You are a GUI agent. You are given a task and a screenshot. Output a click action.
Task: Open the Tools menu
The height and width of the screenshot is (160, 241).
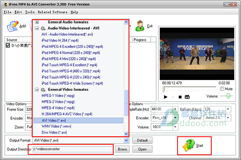30,12
